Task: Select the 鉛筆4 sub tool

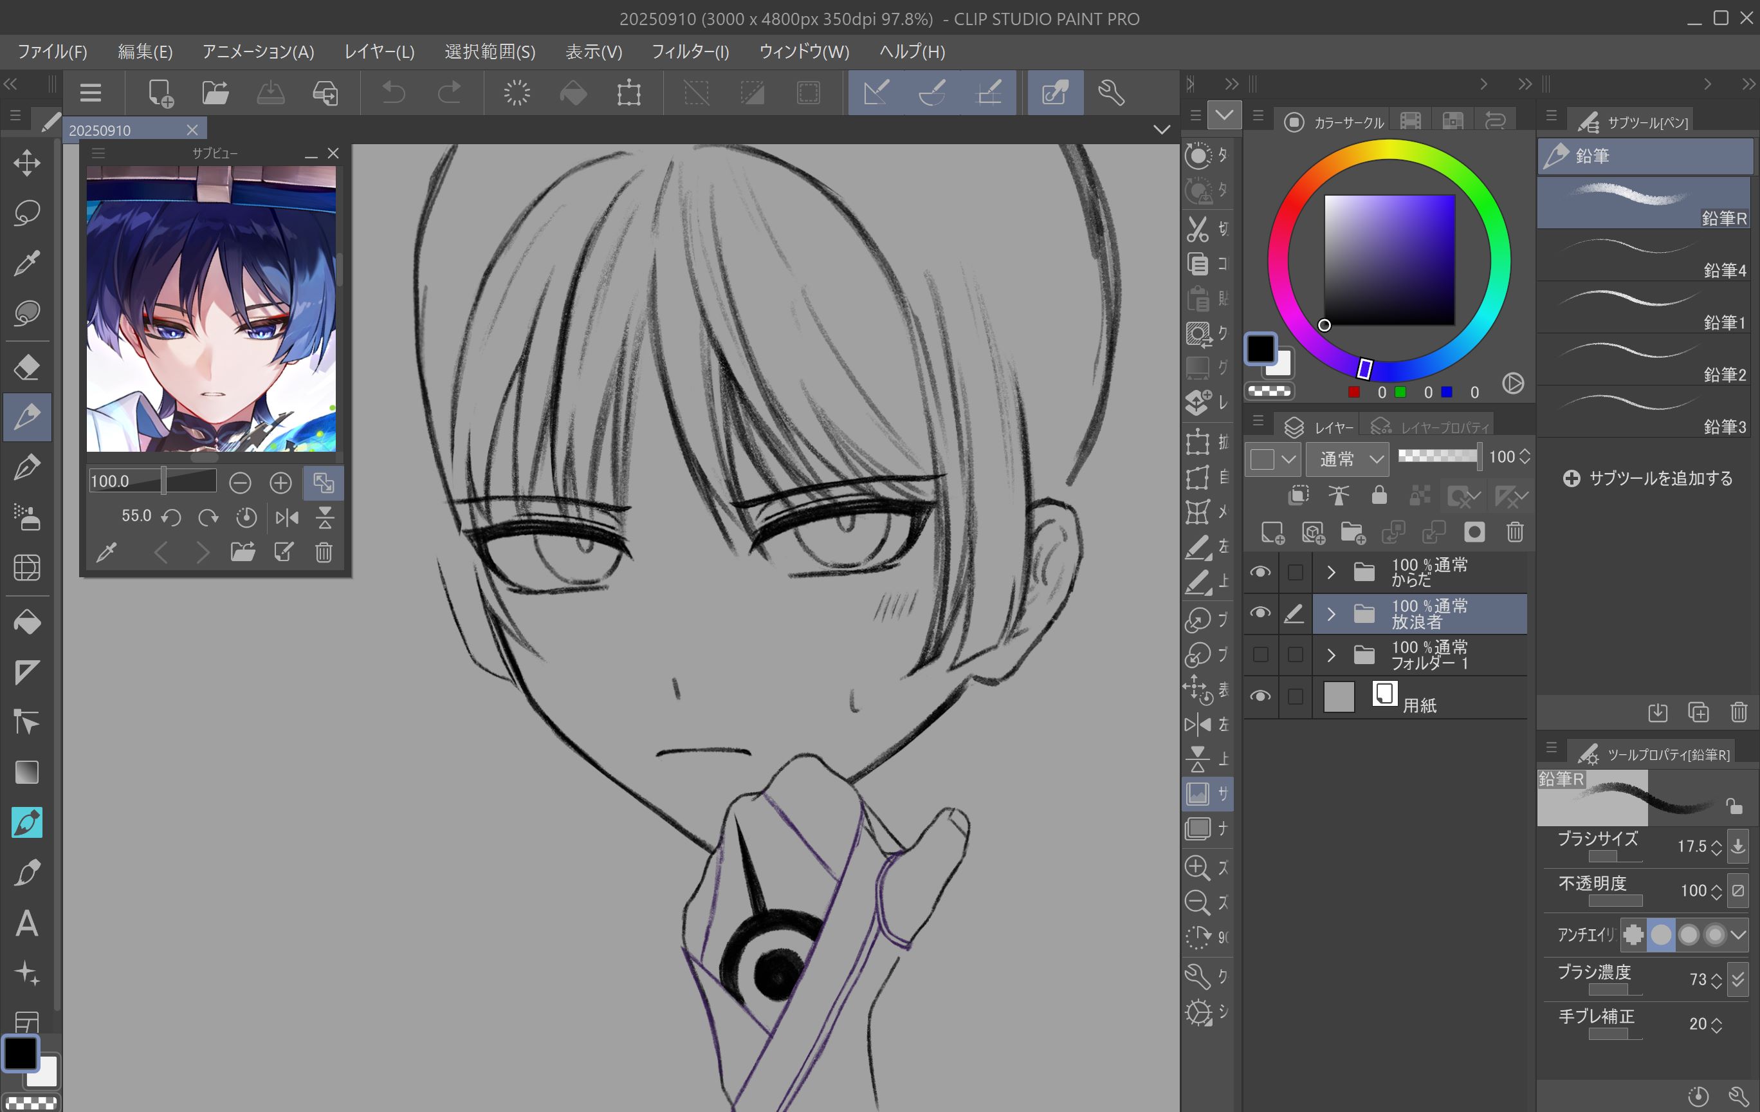Action: point(1644,257)
